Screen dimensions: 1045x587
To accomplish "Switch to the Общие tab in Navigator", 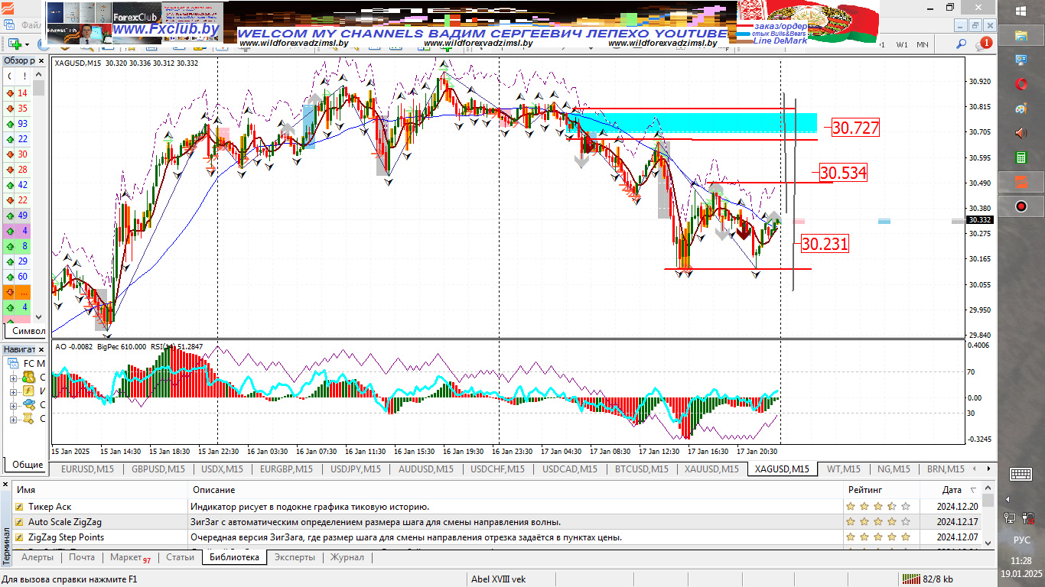I will pyautogui.click(x=28, y=464).
